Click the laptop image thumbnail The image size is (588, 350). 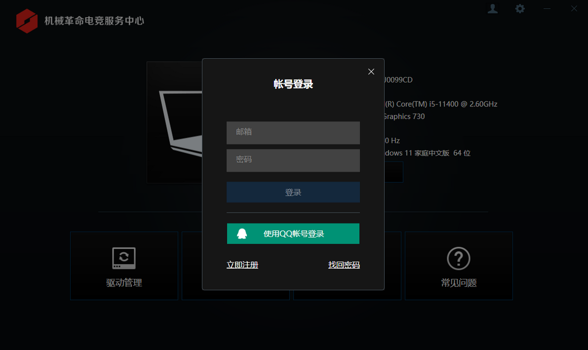click(174, 122)
